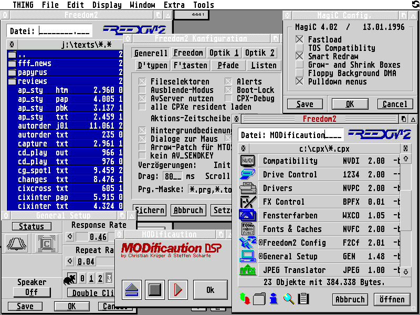This screenshot has width=420, height=315.
Task: Open the Tools menu
Action: (x=204, y=5)
